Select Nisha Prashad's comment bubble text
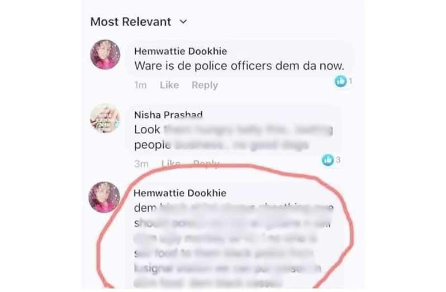 coord(233,137)
